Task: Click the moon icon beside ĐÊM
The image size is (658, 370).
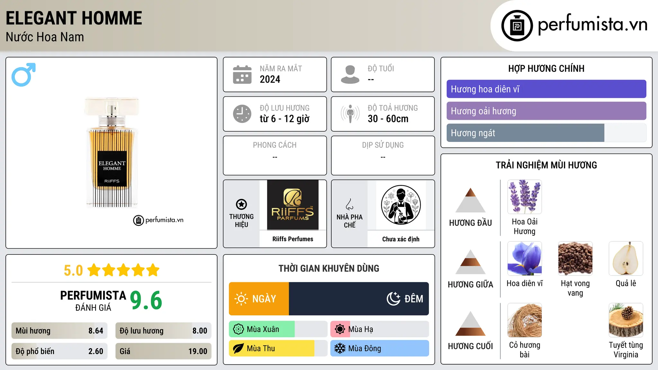Action: pos(393,299)
